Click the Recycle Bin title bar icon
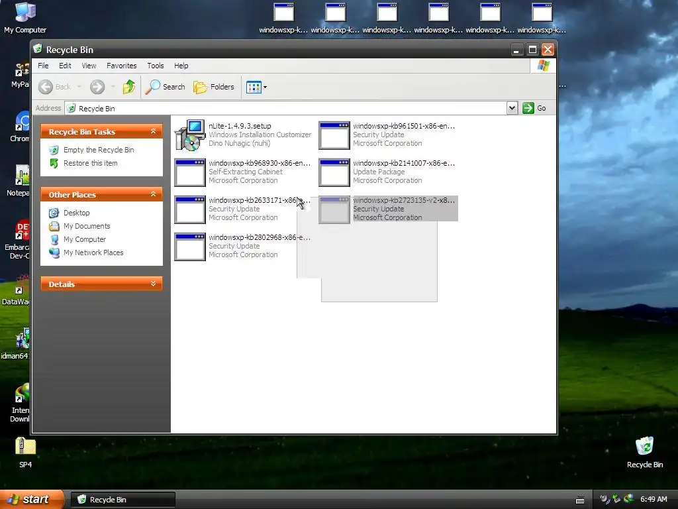The width and height of the screenshot is (678, 509). (38, 49)
